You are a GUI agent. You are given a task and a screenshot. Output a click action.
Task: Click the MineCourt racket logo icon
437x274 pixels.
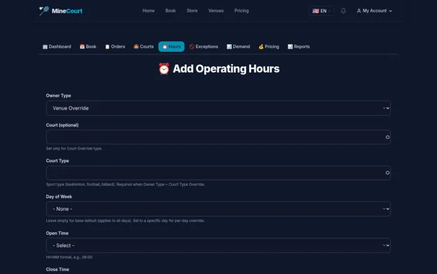44,11
